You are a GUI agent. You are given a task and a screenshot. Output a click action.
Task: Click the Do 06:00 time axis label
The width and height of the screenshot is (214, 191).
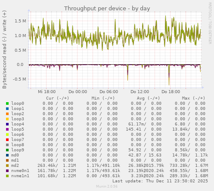[109, 92]
